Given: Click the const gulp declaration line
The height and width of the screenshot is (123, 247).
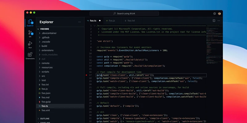Looking at the screenshot, I should point(115,57).
